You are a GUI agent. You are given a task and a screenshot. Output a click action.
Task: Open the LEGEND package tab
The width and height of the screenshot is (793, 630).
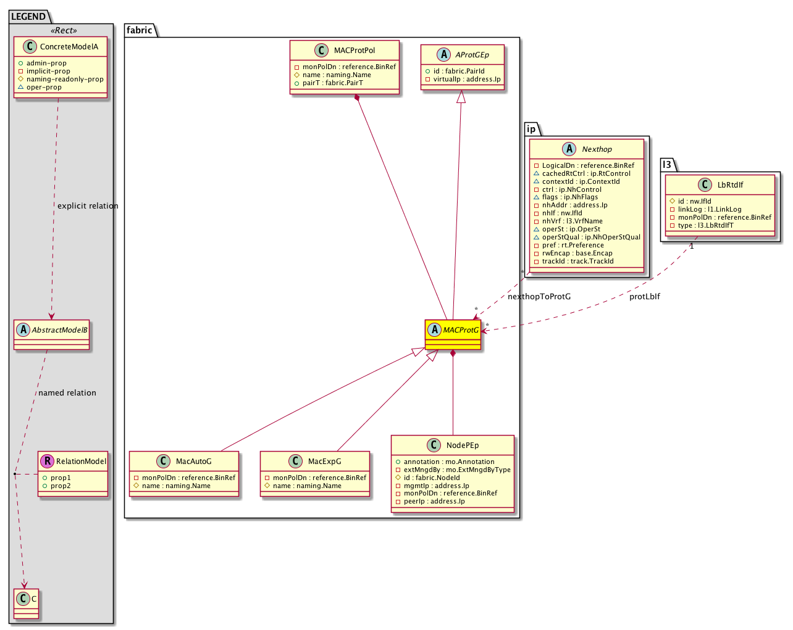28,17
